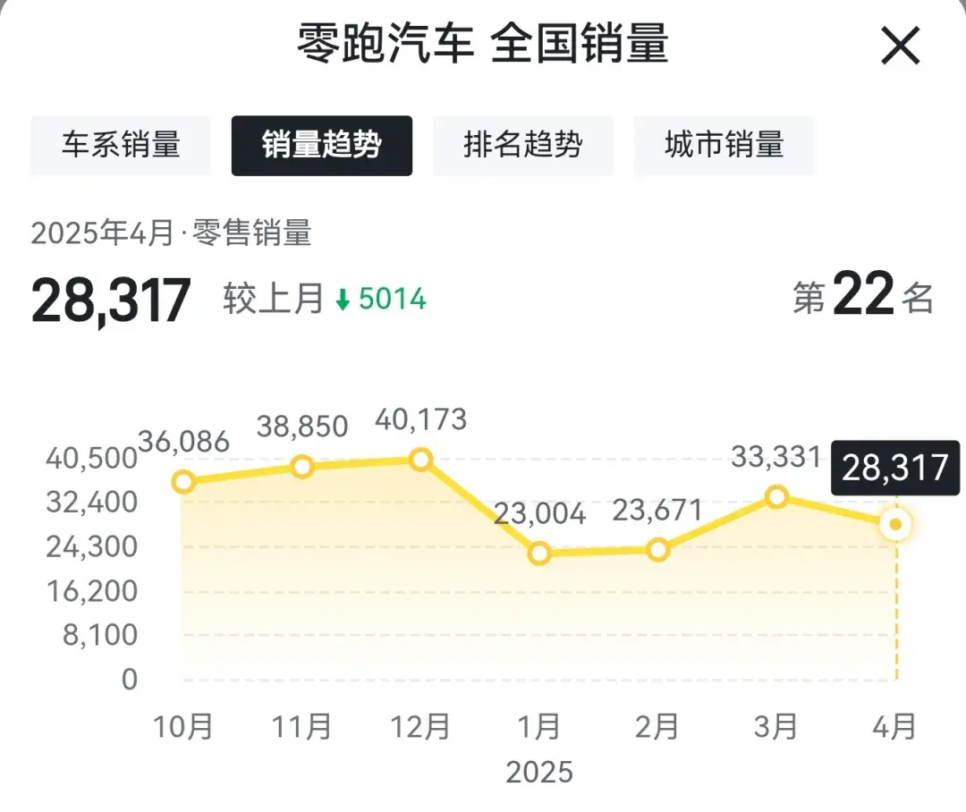Image resolution: width=966 pixels, height=812 pixels.
Task: Select the 12月 peak data point
Action: pyautogui.click(x=420, y=460)
